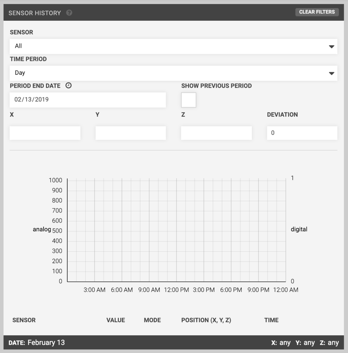The width and height of the screenshot is (348, 353).
Task: Click the Time column header
Action: [x=271, y=320]
